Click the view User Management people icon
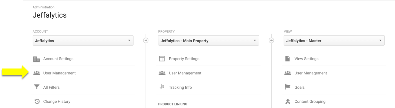 click(x=288, y=73)
